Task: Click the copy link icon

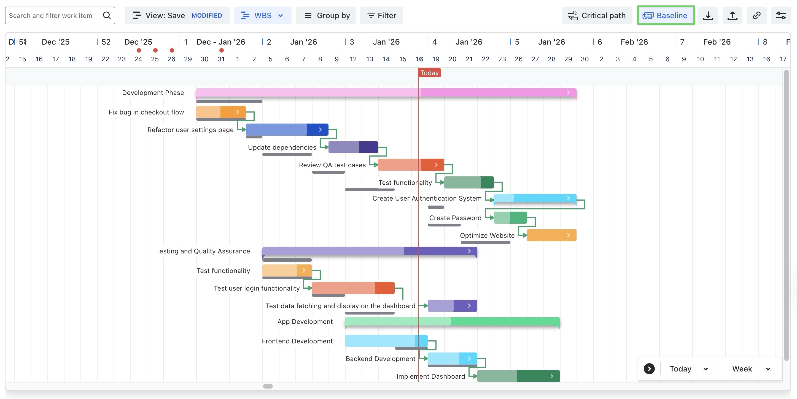Action: 756,15
